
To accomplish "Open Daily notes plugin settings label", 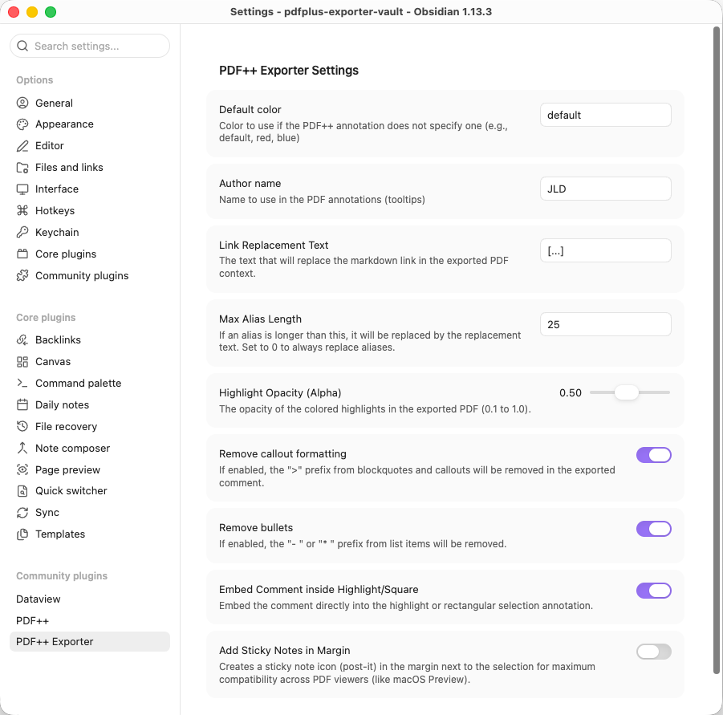I will 63,404.
